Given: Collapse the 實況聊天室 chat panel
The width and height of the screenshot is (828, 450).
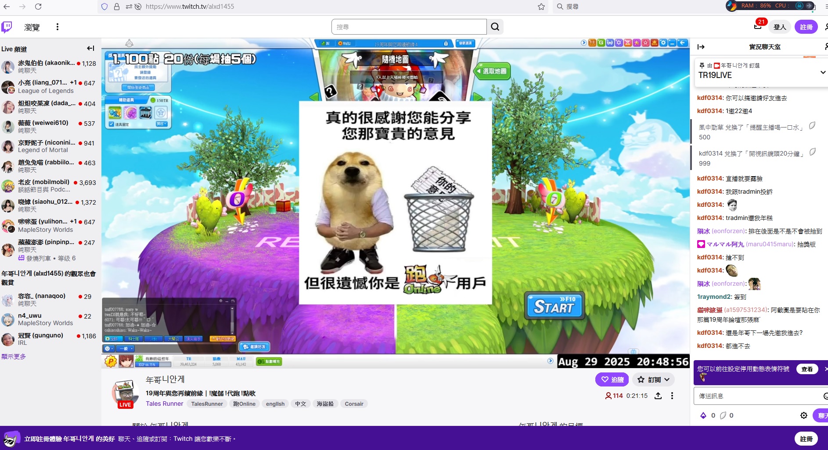Looking at the screenshot, I should [701, 47].
